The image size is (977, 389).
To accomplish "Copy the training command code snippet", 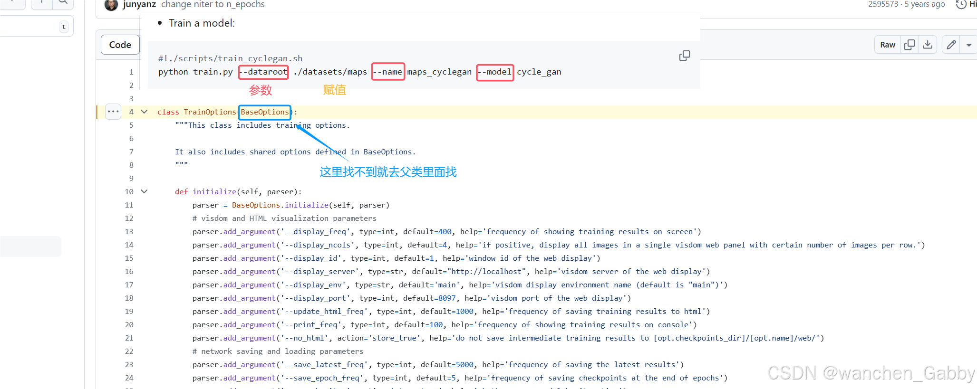I will [x=684, y=56].
